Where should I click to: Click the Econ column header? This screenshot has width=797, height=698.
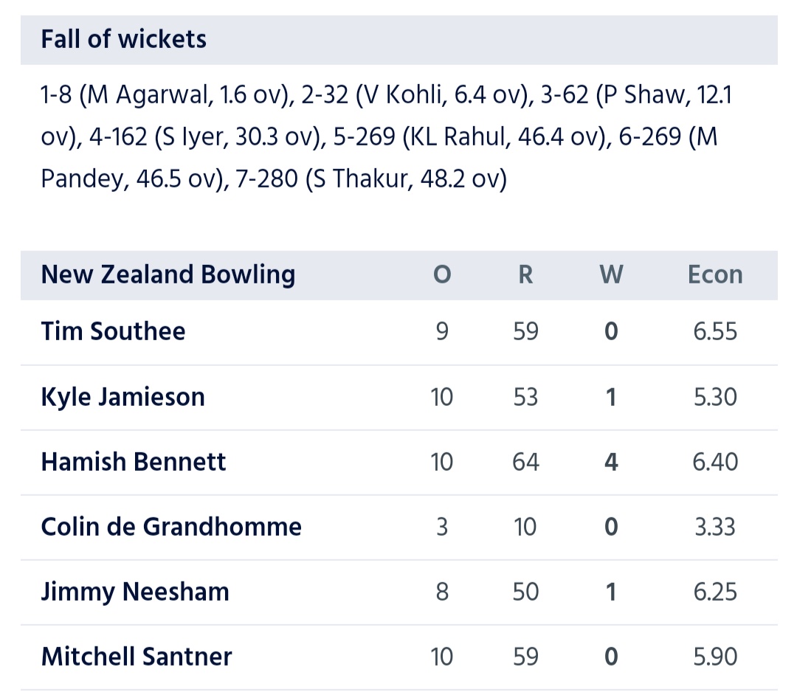pos(715,275)
